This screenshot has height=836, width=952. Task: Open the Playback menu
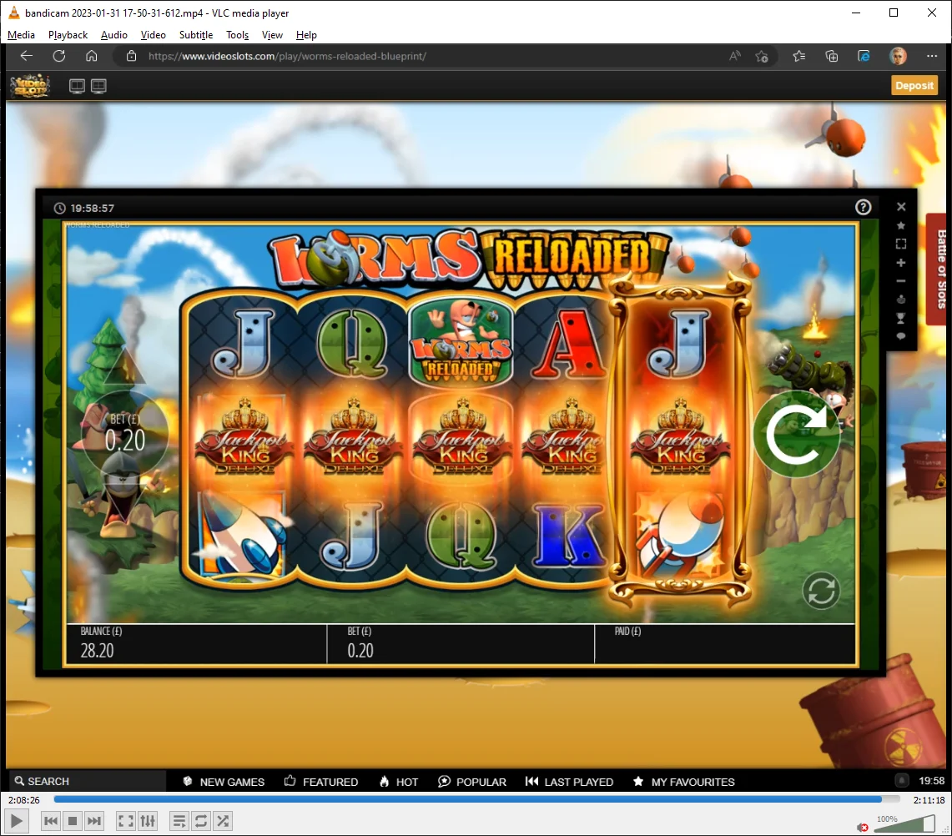pyautogui.click(x=68, y=34)
